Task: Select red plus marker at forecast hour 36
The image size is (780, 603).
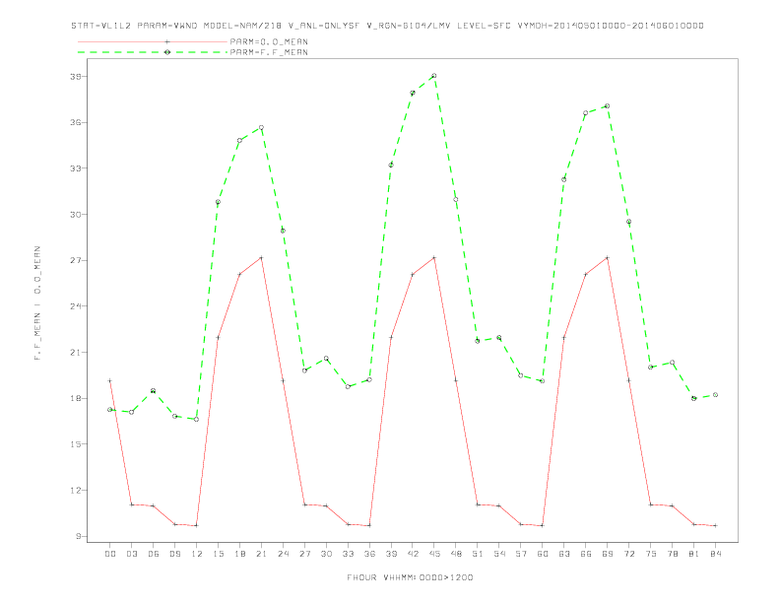Action: click(369, 525)
